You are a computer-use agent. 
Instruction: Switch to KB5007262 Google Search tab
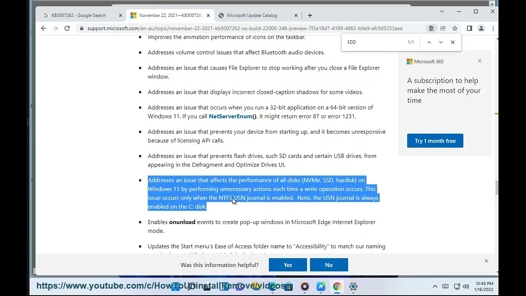[78, 15]
